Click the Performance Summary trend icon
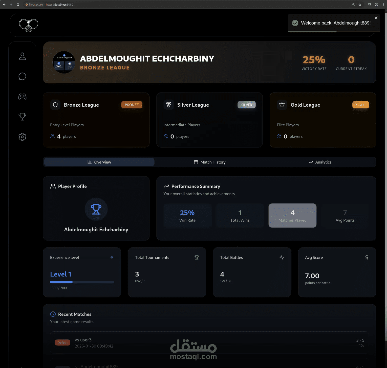Screen dimensions: 387x368 [166, 186]
